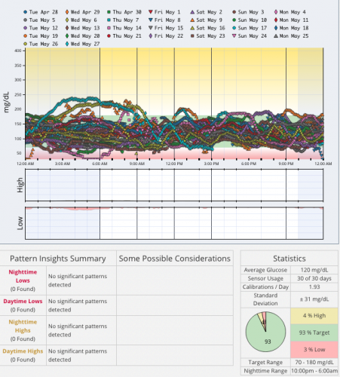The width and height of the screenshot is (340, 377).
Task: Click the Sat May 16 legend entry
Action: click(207, 28)
